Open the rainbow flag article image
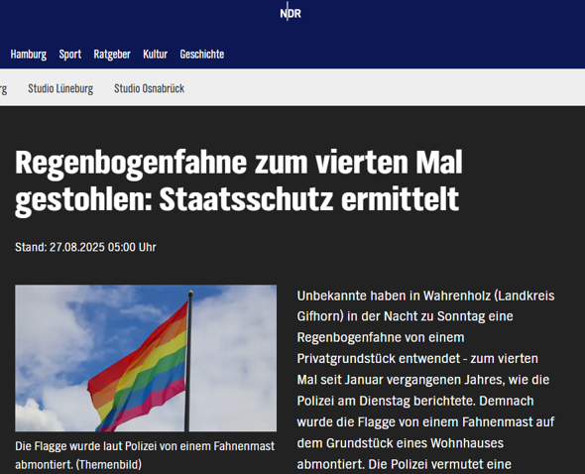The image size is (585, 474). click(x=146, y=358)
